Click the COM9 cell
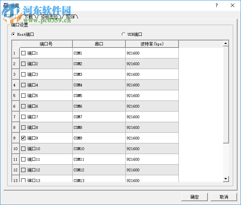 point(99,138)
